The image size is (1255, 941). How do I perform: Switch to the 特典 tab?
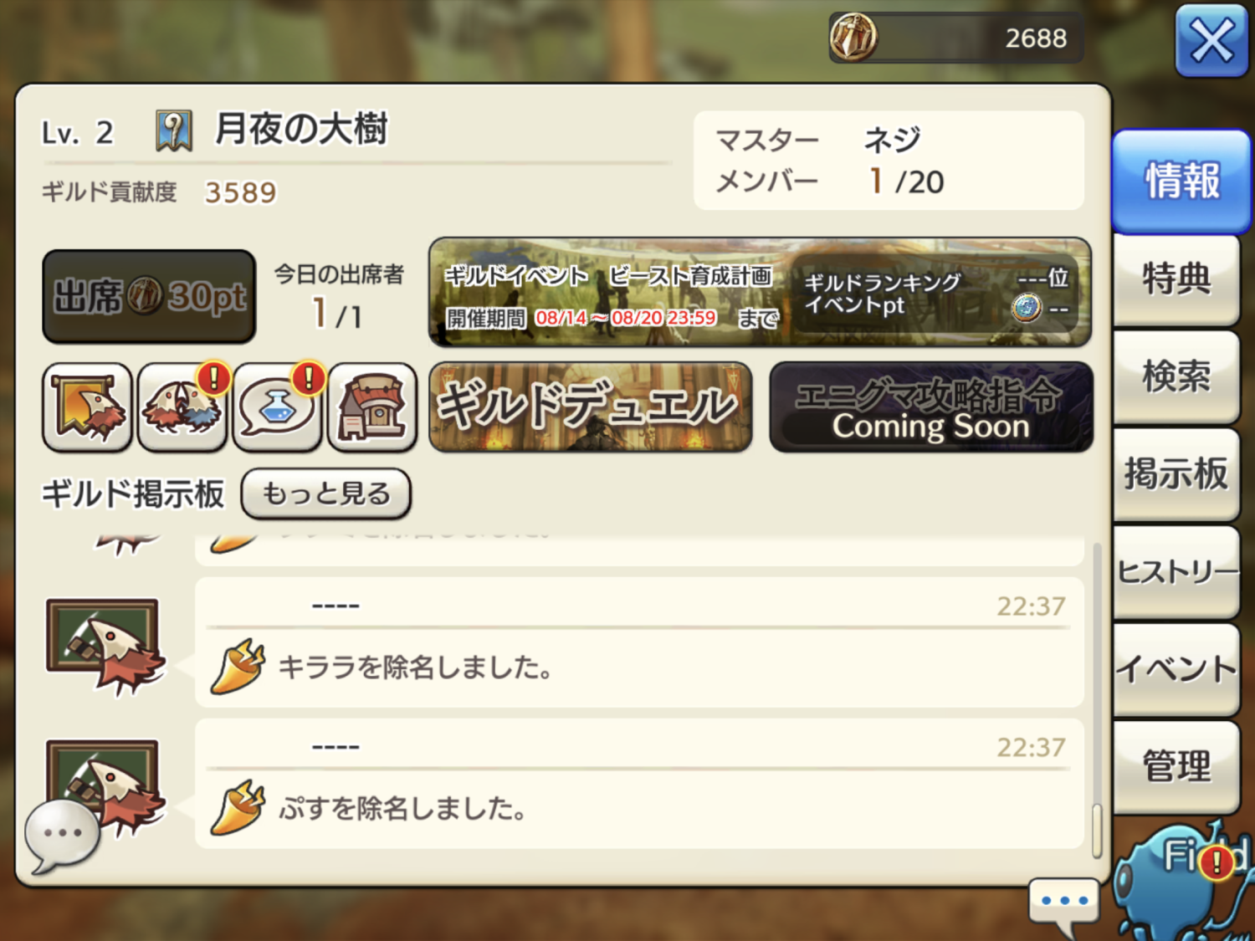[x=1176, y=279]
